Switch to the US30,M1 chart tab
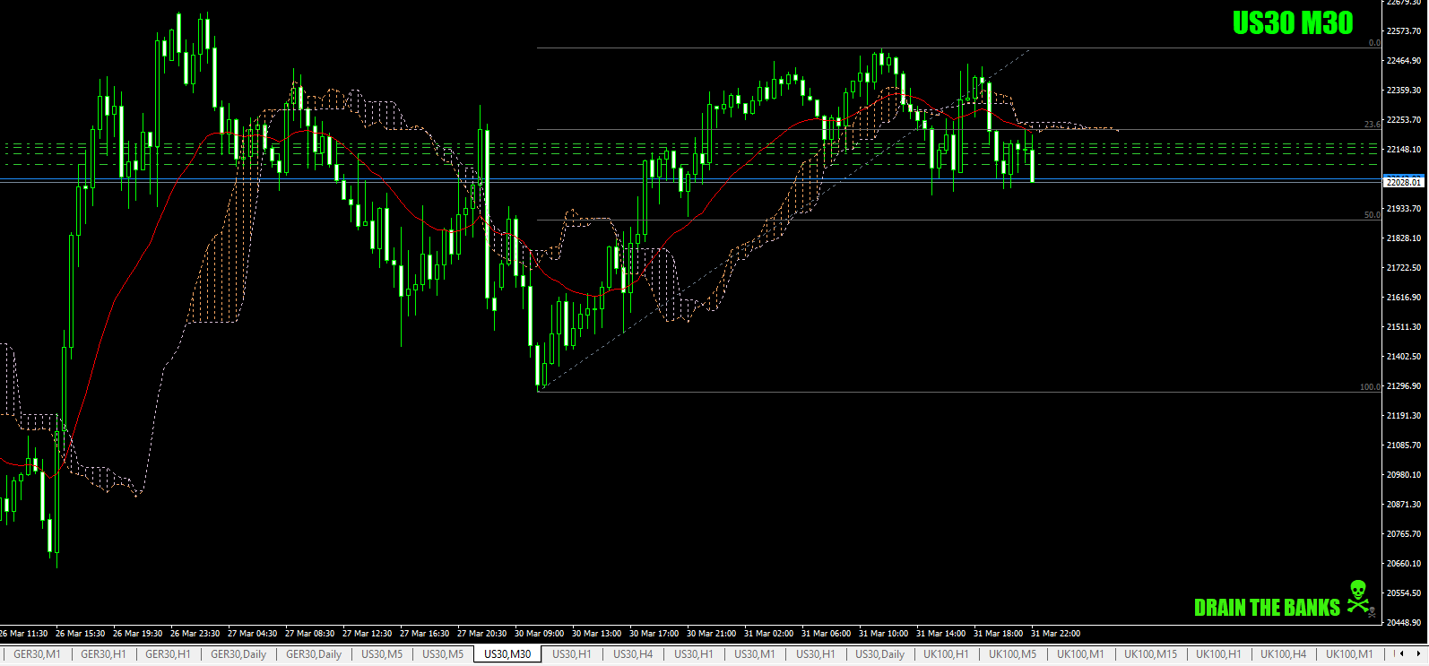The height and width of the screenshot is (666, 1429). tap(755, 654)
